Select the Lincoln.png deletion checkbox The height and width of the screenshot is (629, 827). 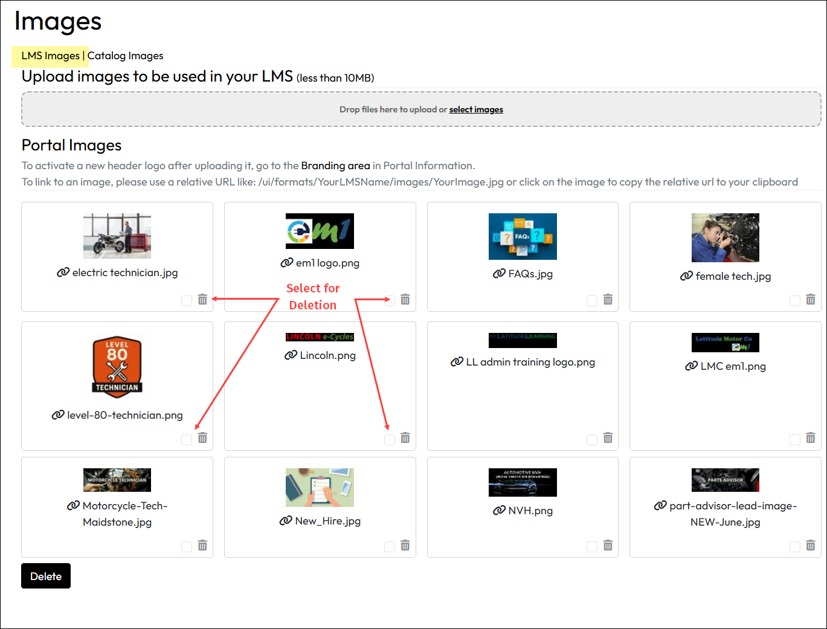coord(390,439)
